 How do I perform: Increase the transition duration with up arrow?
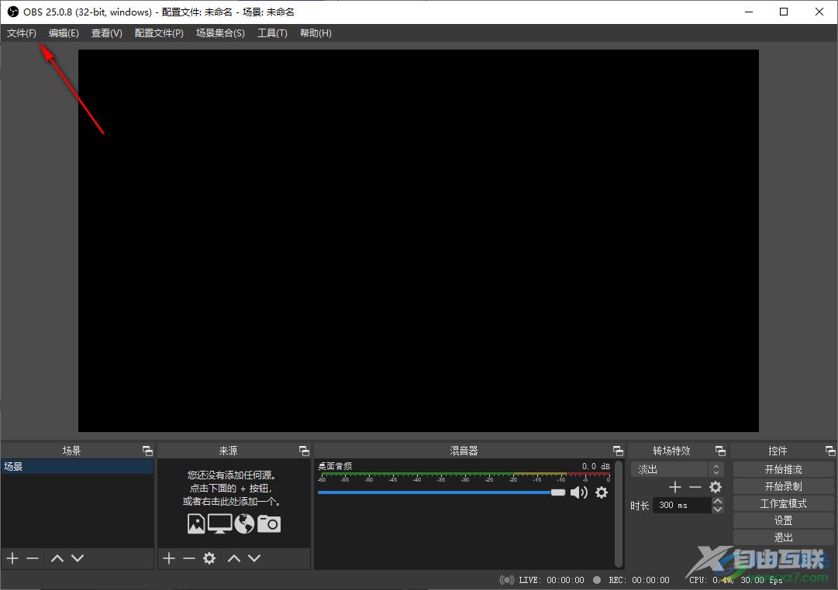pos(719,502)
